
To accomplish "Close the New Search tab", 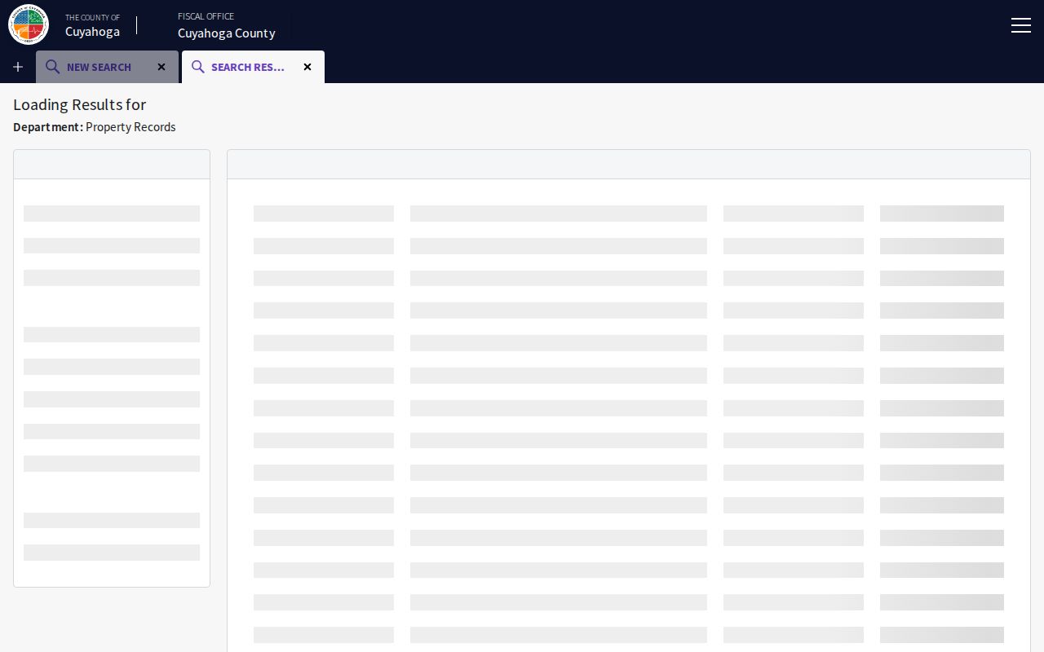I will [x=161, y=67].
